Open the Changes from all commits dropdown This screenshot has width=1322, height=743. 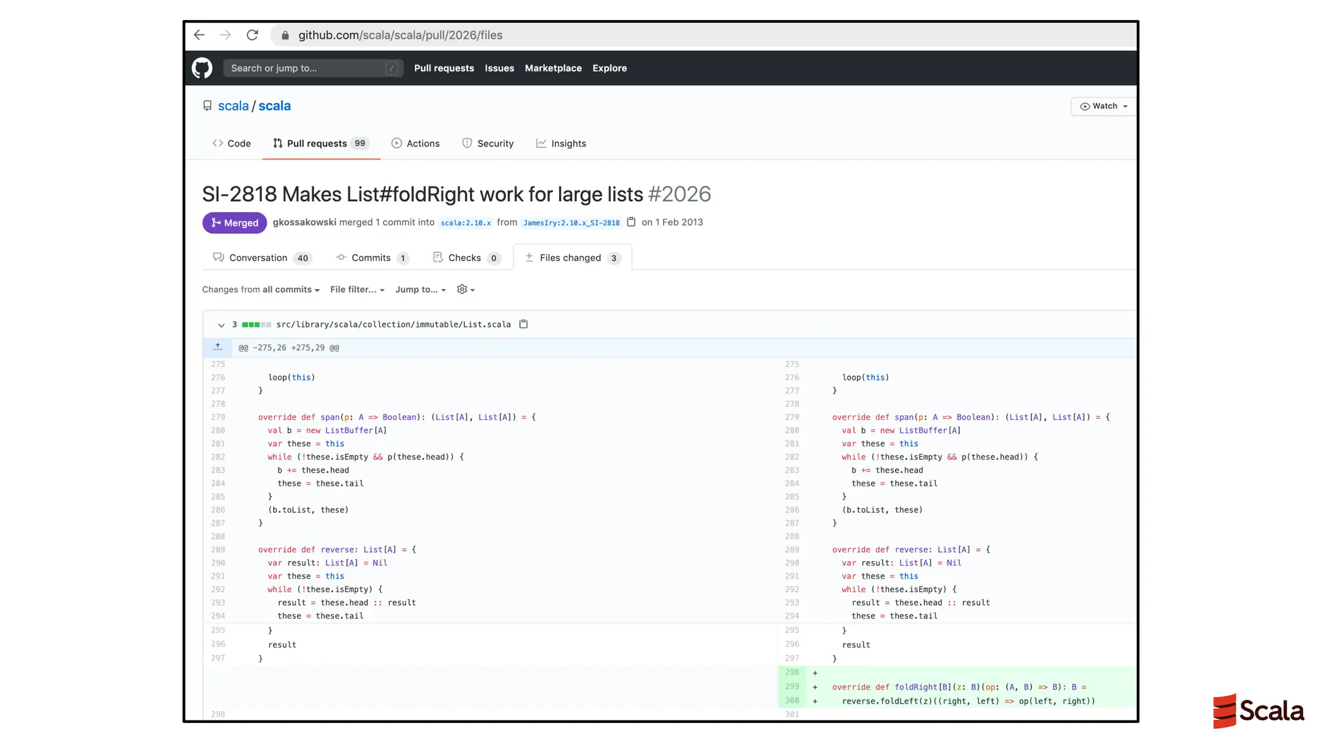click(261, 290)
